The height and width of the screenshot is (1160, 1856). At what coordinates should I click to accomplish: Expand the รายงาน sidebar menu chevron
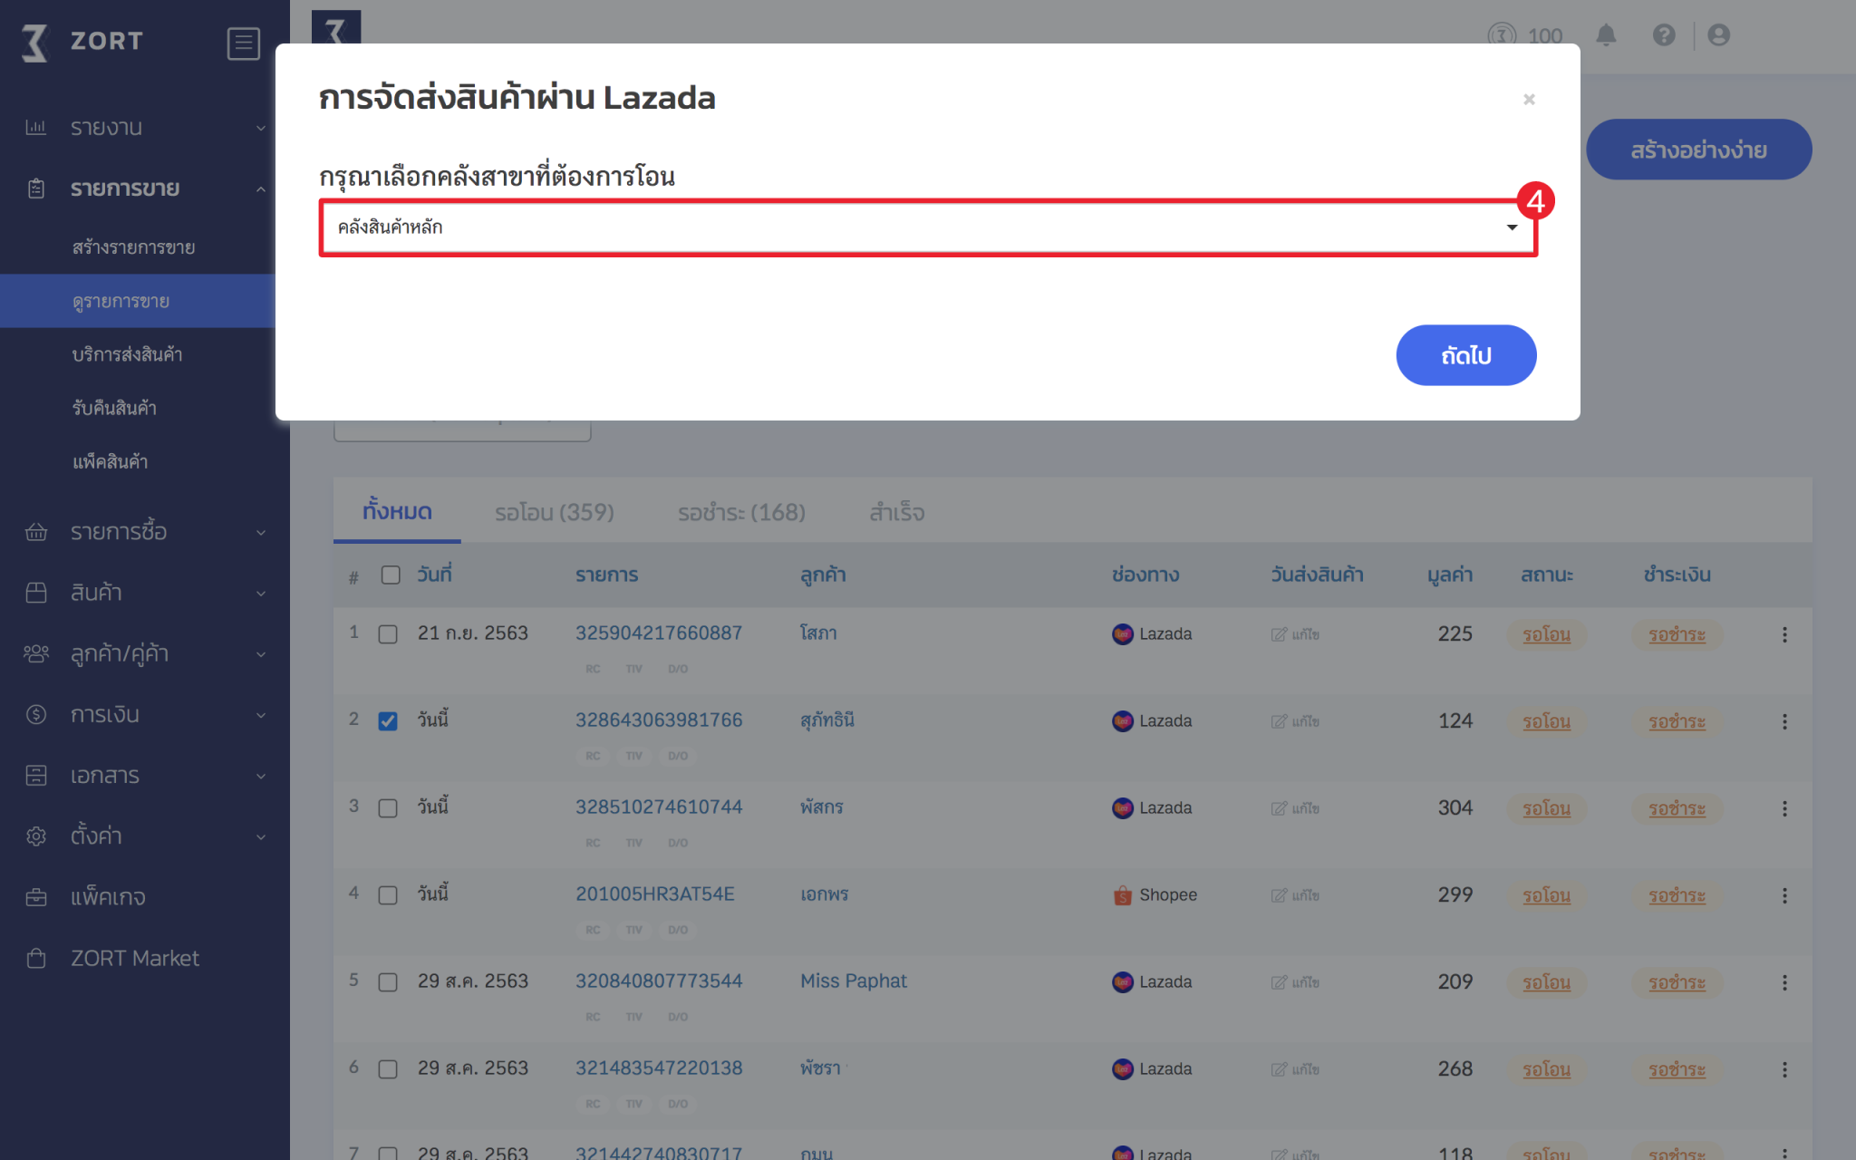click(261, 128)
